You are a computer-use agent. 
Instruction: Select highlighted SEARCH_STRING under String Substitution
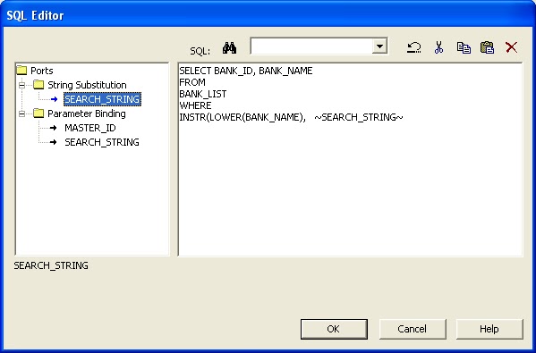pyautogui.click(x=102, y=99)
